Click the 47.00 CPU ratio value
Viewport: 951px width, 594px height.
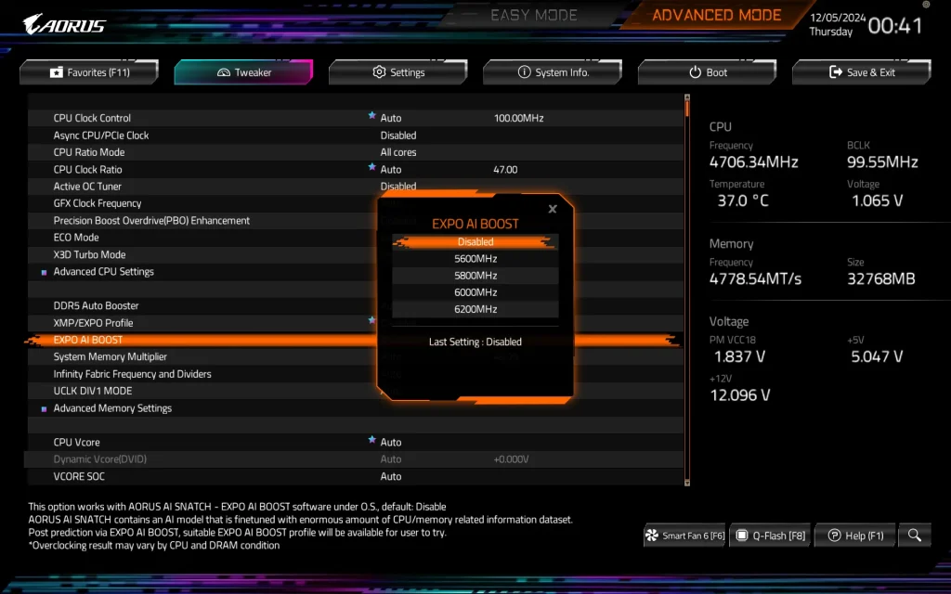tap(505, 169)
